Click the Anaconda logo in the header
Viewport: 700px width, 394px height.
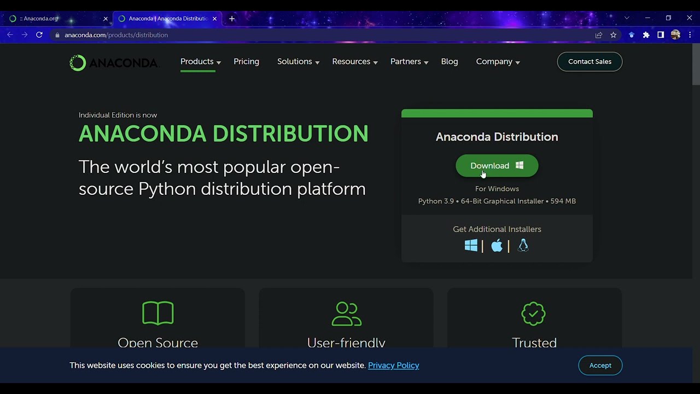[114, 63]
